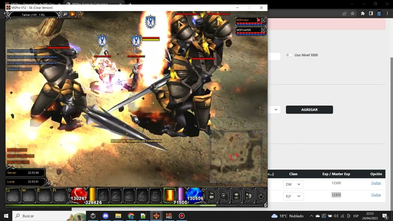393x221 pixels.
Task: Click the yellow SD gauge bar
Action: (92, 194)
